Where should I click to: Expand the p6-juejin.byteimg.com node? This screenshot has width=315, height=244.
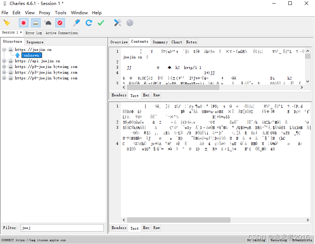[4, 78]
